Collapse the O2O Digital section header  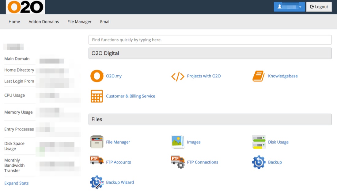coord(210,53)
